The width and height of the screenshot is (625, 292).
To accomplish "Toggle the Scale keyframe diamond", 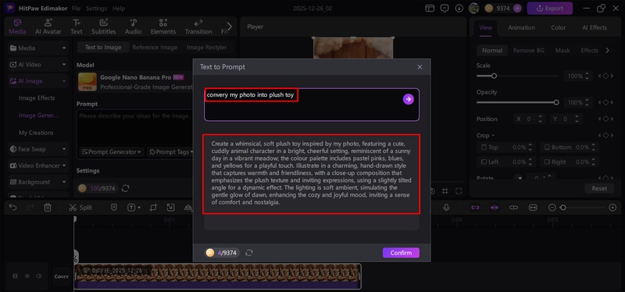I will tap(605, 76).
